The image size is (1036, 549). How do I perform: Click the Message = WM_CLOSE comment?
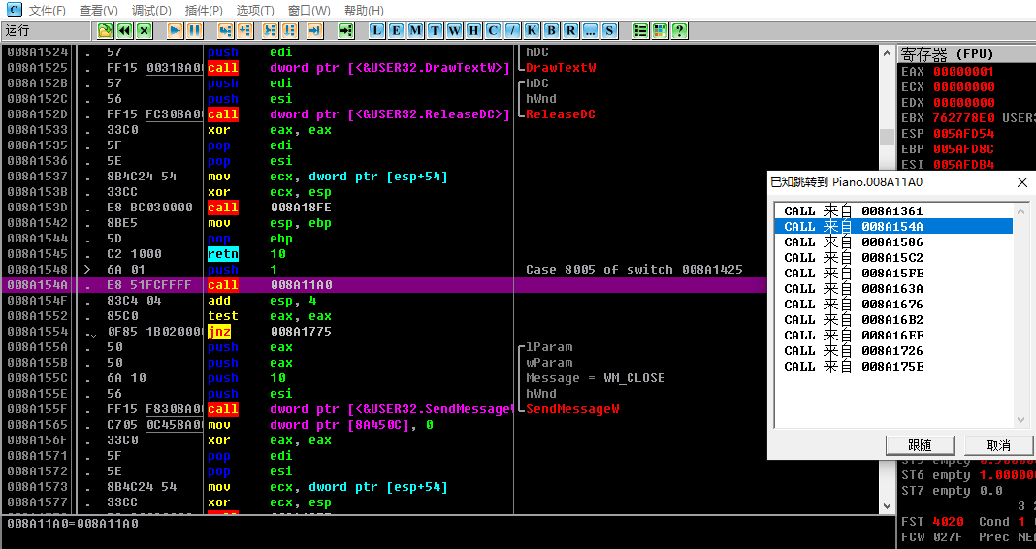tap(596, 378)
